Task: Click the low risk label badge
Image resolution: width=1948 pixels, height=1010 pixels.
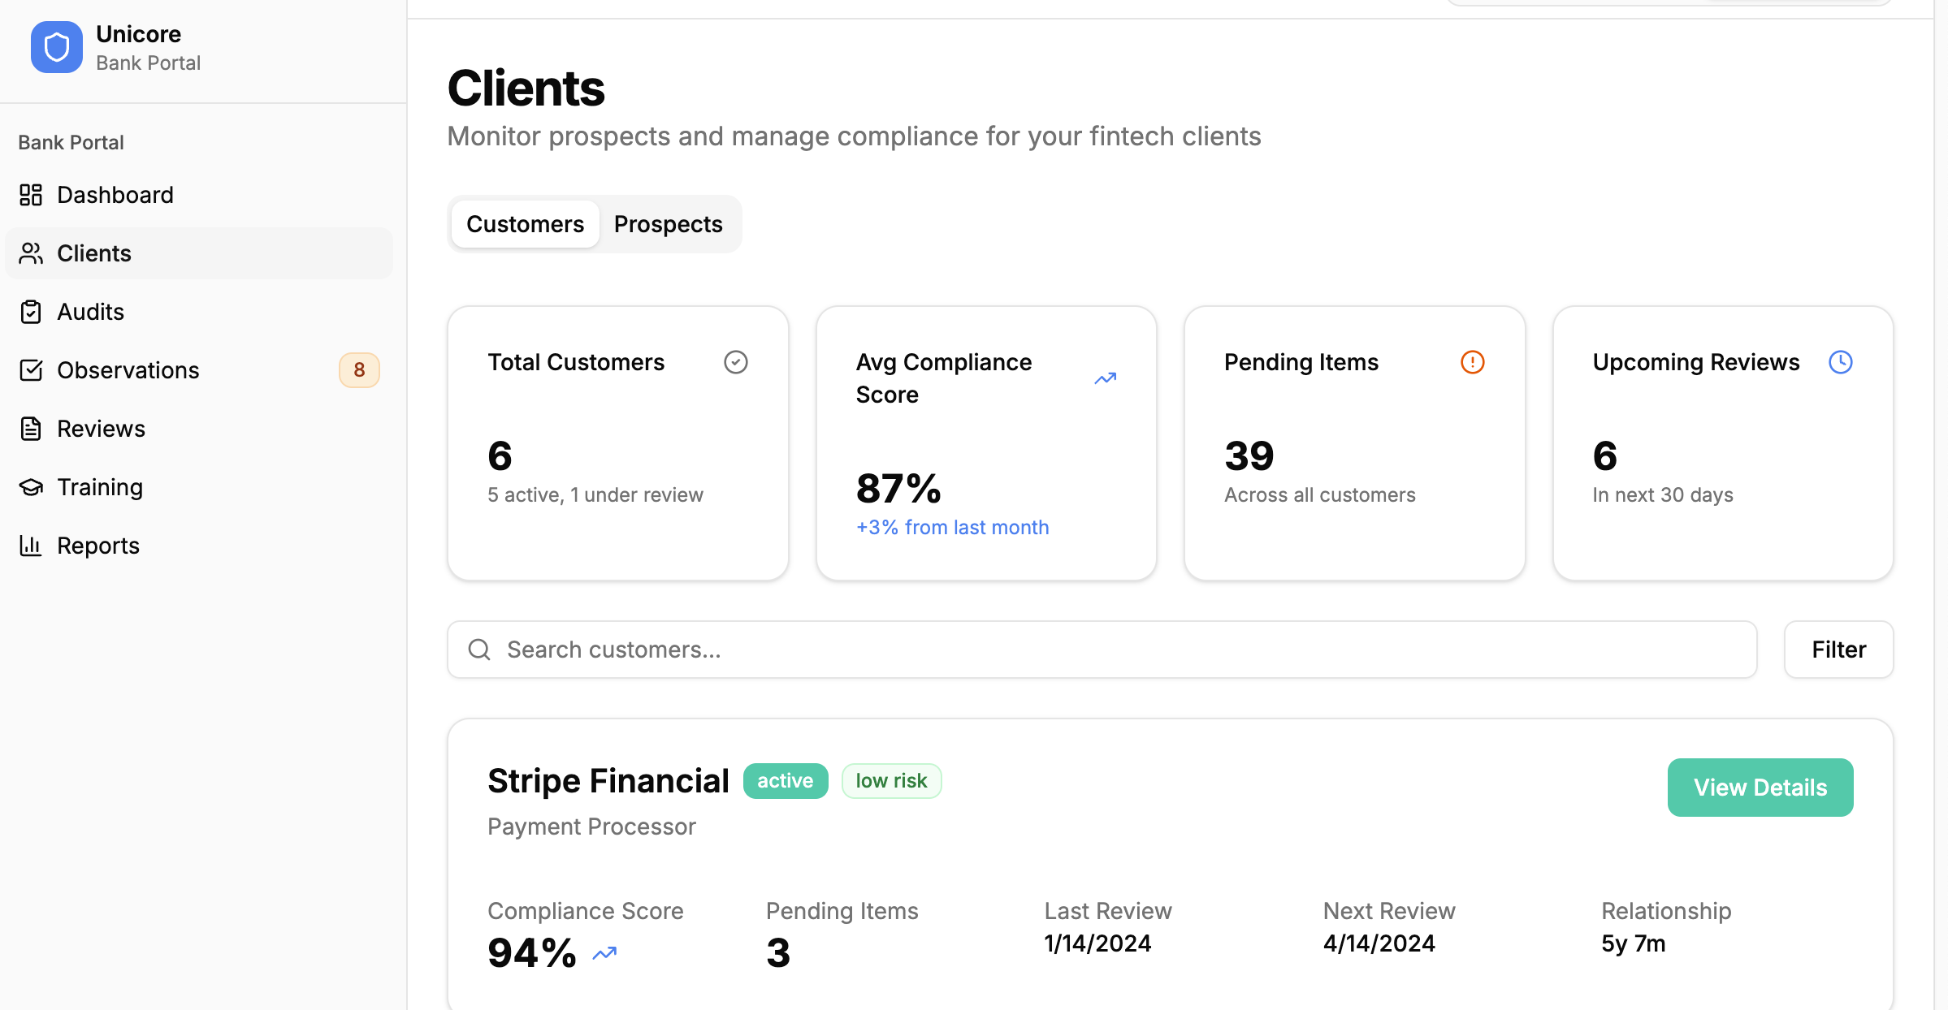Action: [x=891, y=781]
